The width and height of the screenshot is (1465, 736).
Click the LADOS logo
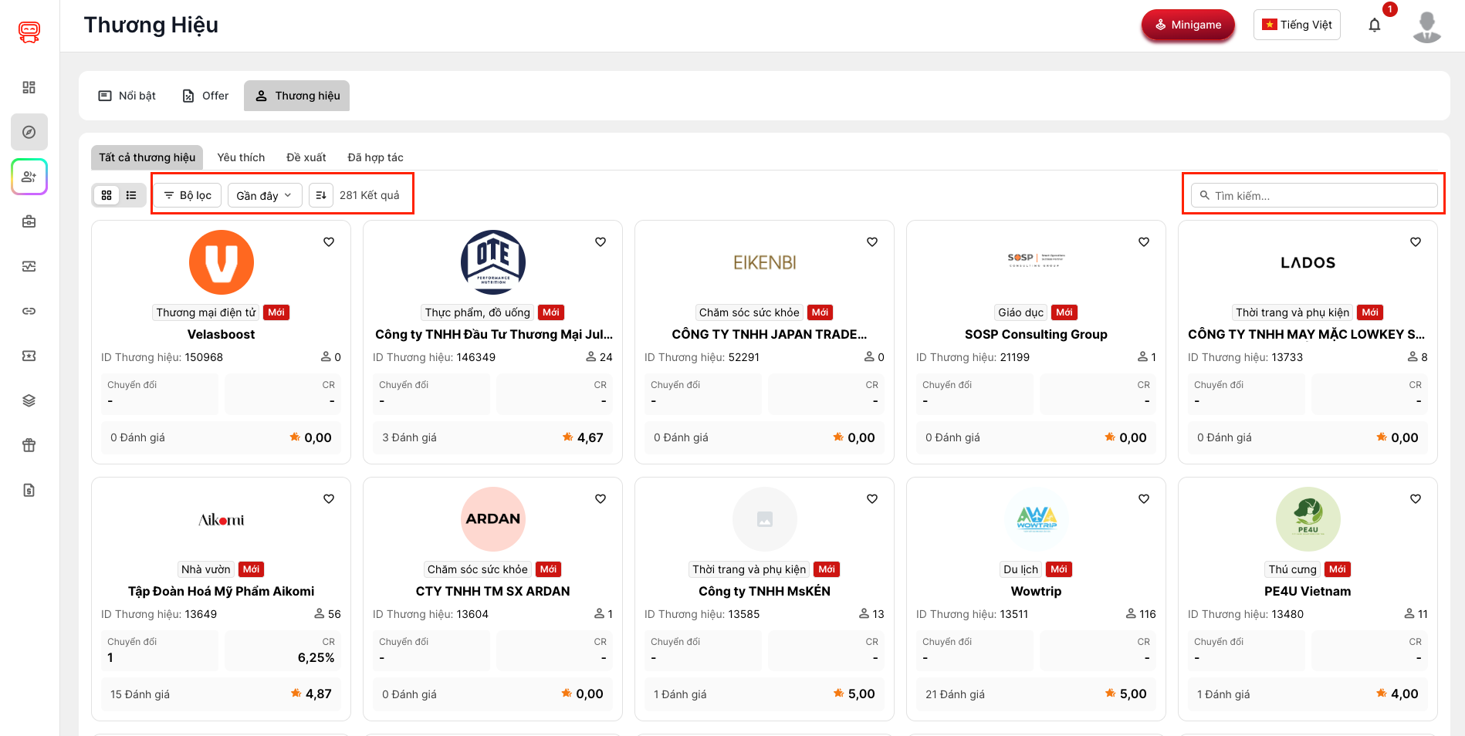1308,262
